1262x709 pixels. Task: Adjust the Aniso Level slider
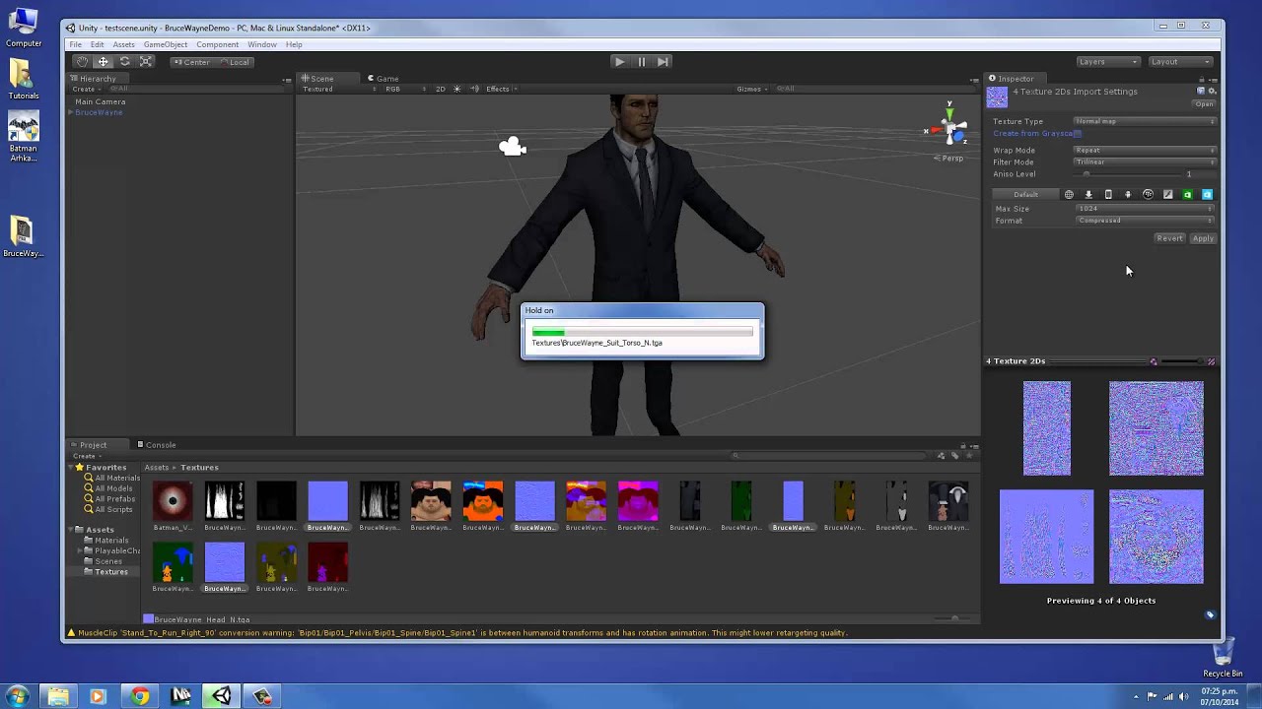coord(1126,174)
